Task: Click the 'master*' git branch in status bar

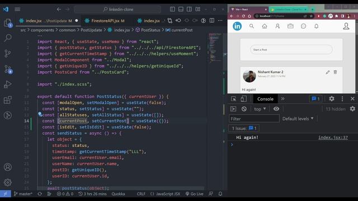Action: click(x=23, y=194)
